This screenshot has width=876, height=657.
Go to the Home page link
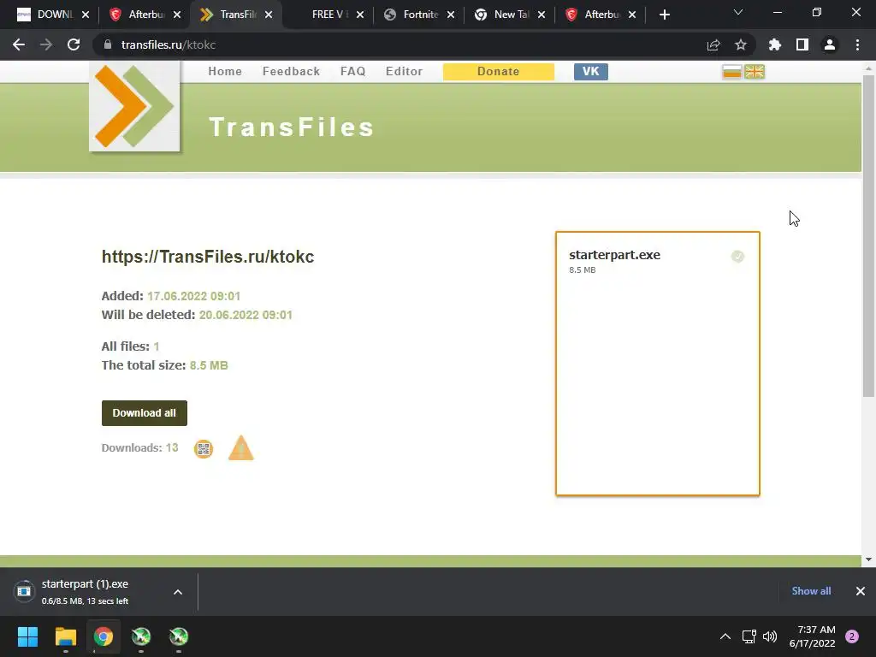pyautogui.click(x=225, y=72)
